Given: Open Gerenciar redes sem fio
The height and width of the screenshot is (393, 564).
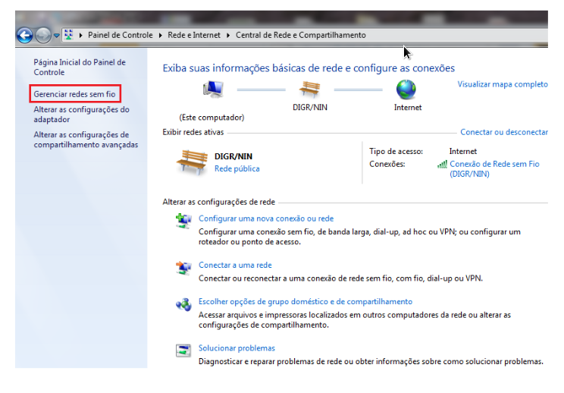Looking at the screenshot, I should [74, 94].
